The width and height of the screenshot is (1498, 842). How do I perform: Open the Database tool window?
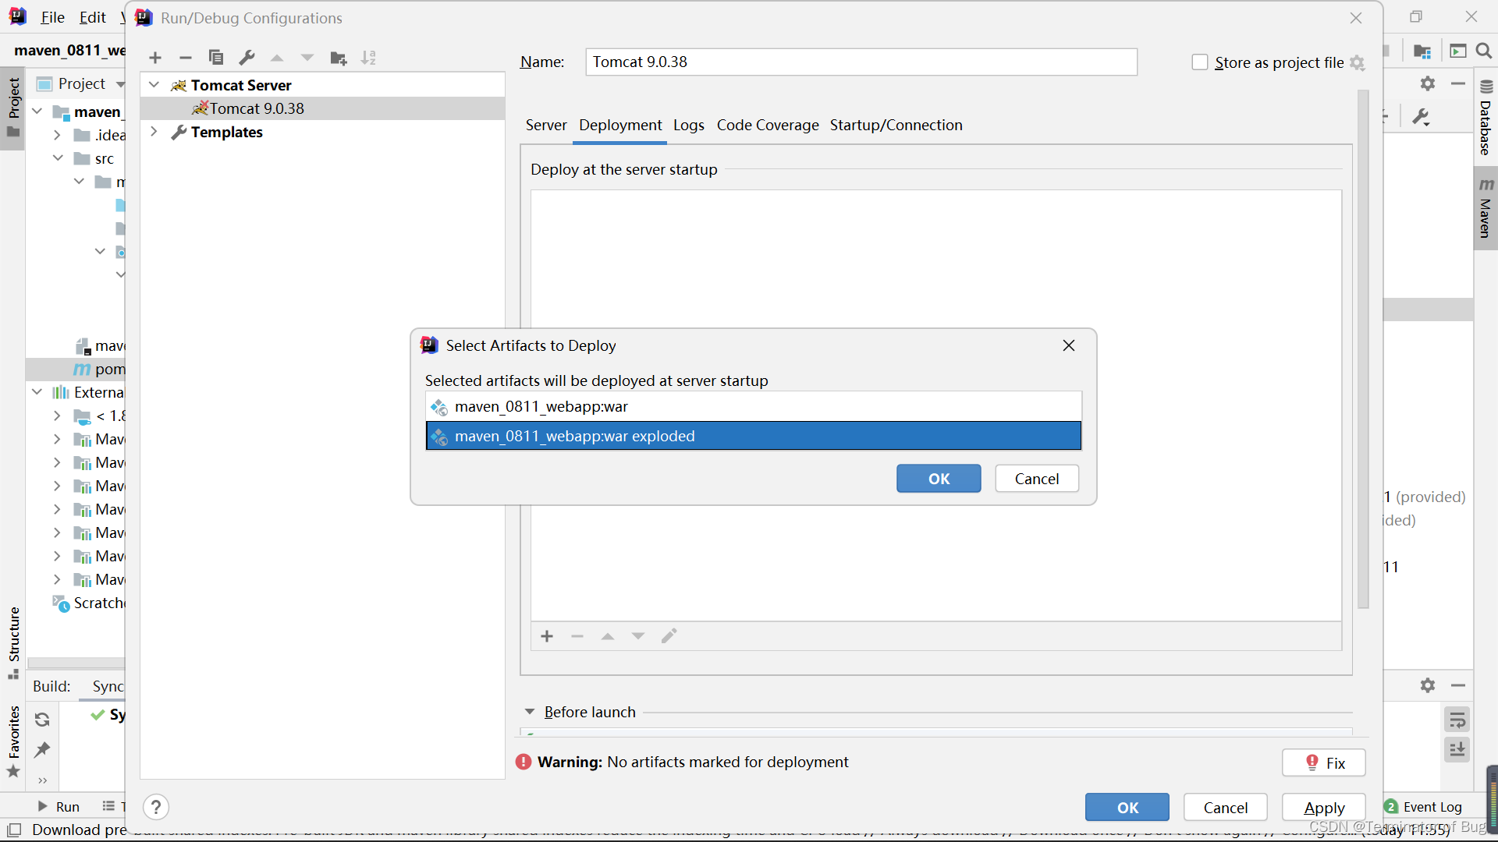[x=1486, y=119]
